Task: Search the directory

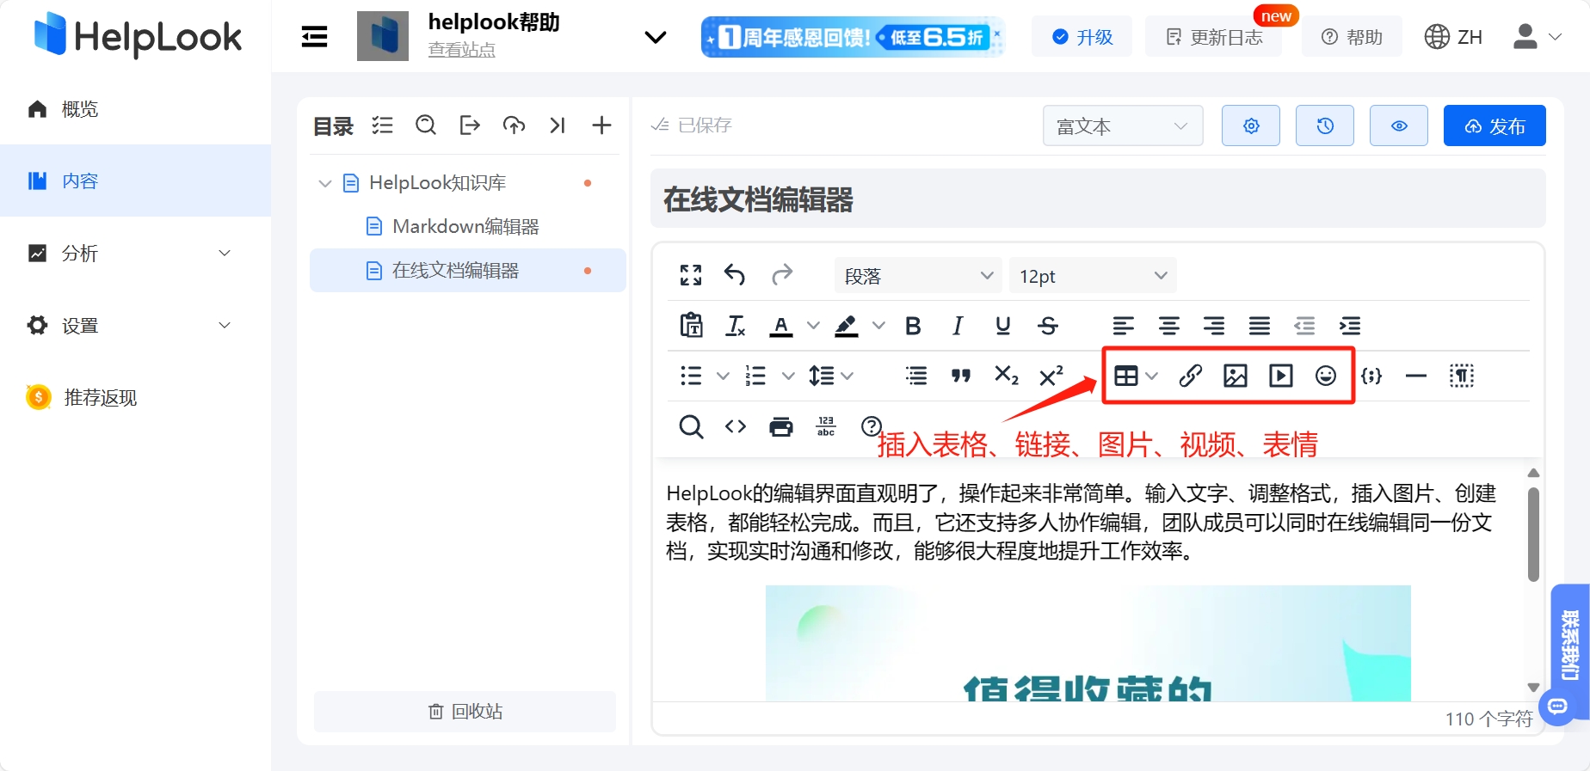Action: coord(426,125)
